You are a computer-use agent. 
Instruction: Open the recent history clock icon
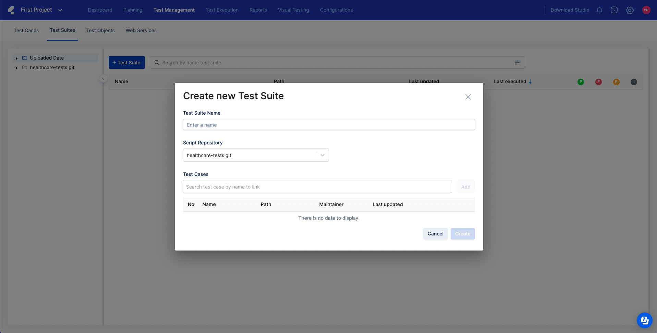tap(614, 10)
